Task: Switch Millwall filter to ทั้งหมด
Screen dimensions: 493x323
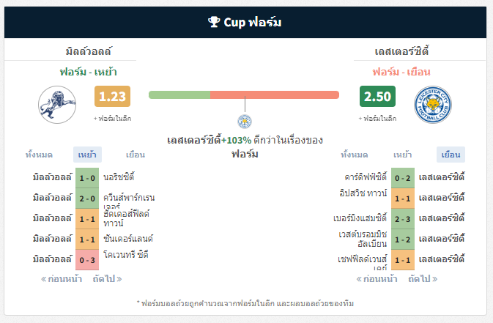Action: tap(39, 155)
